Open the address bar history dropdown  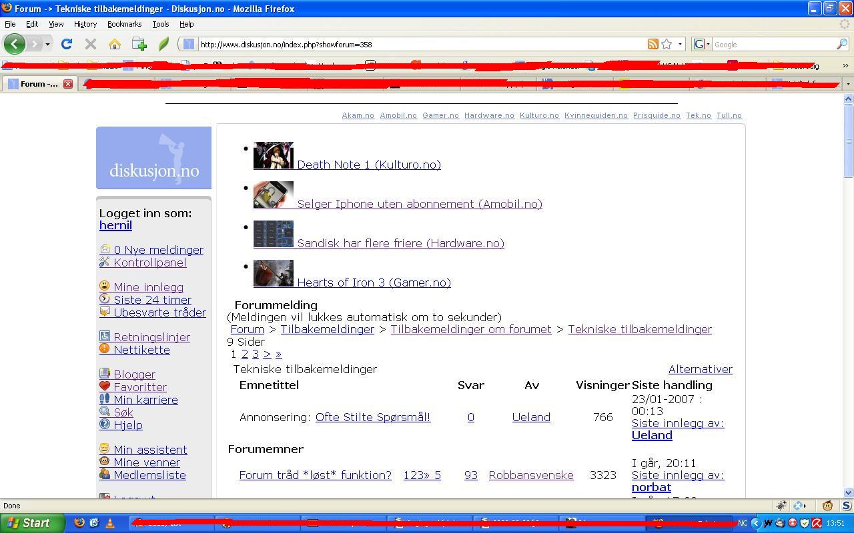pyautogui.click(x=680, y=44)
